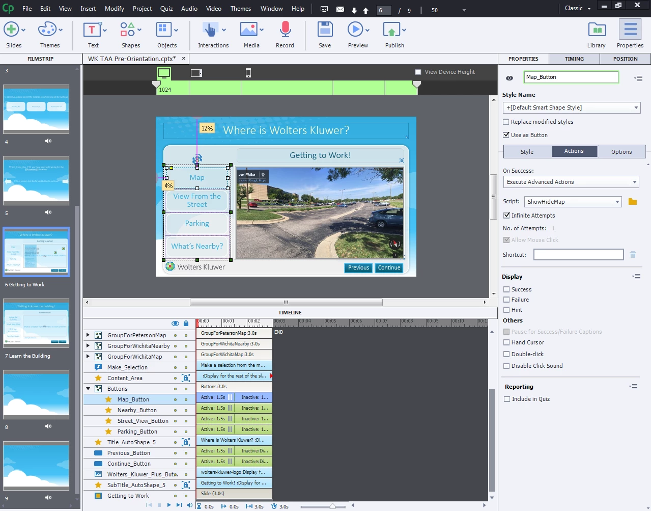Click the previous slide up arrow
The height and width of the screenshot is (511, 651).
point(365,10)
